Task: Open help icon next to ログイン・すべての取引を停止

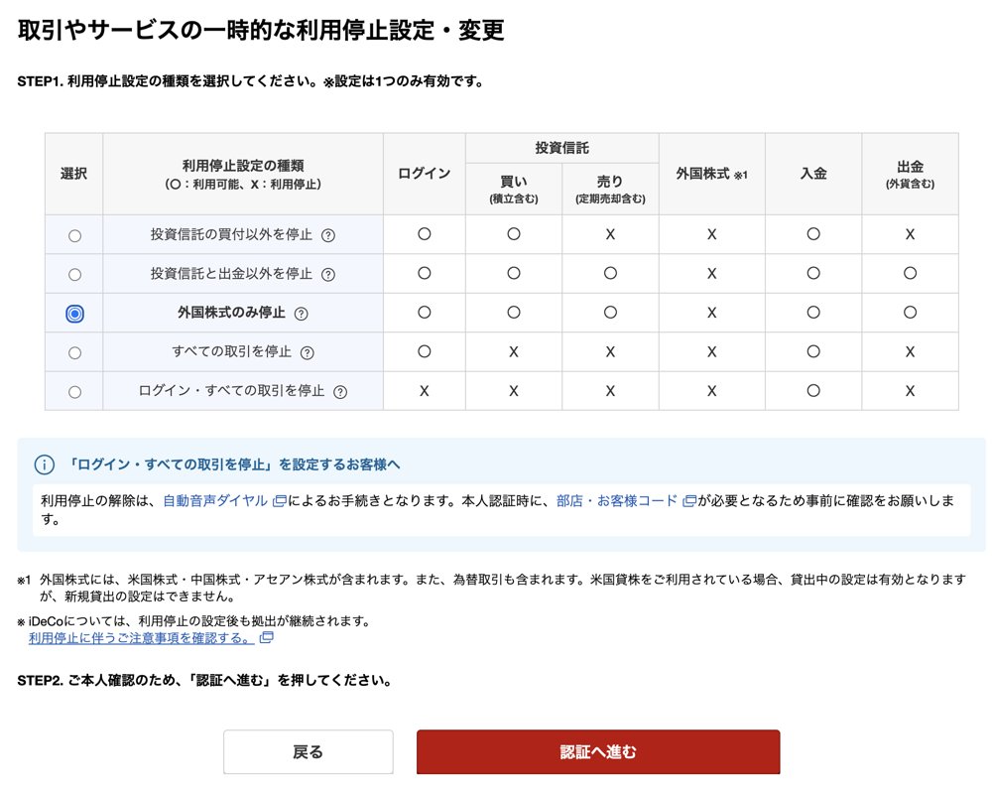Action: pos(339,392)
